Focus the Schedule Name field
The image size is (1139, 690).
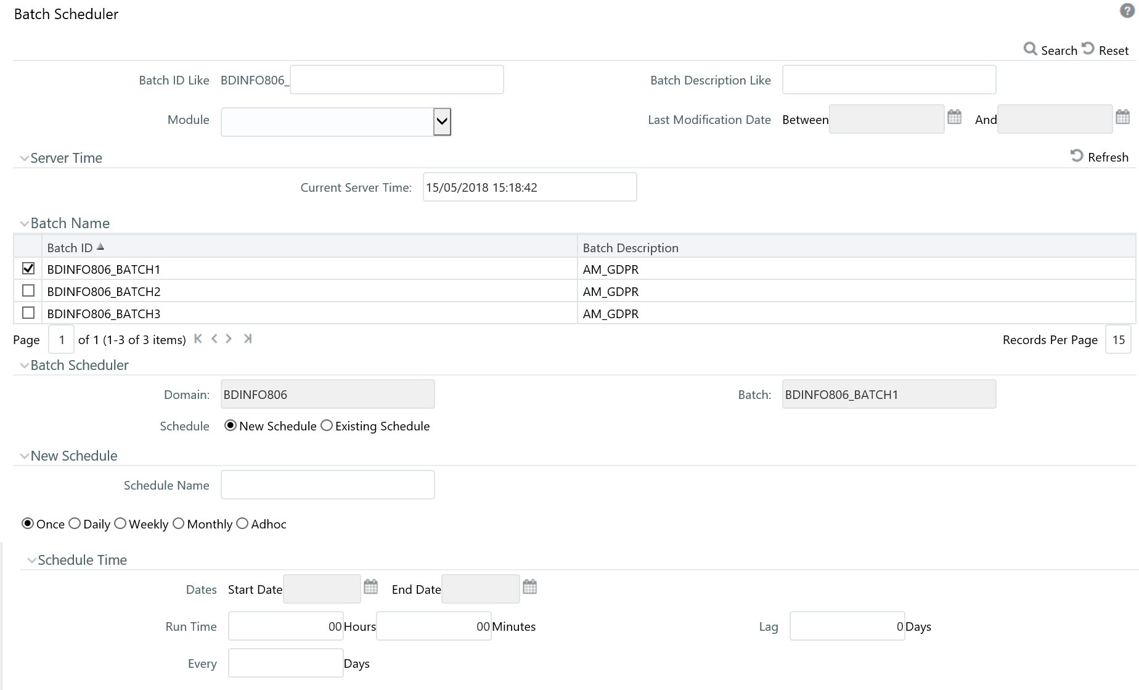tap(328, 485)
